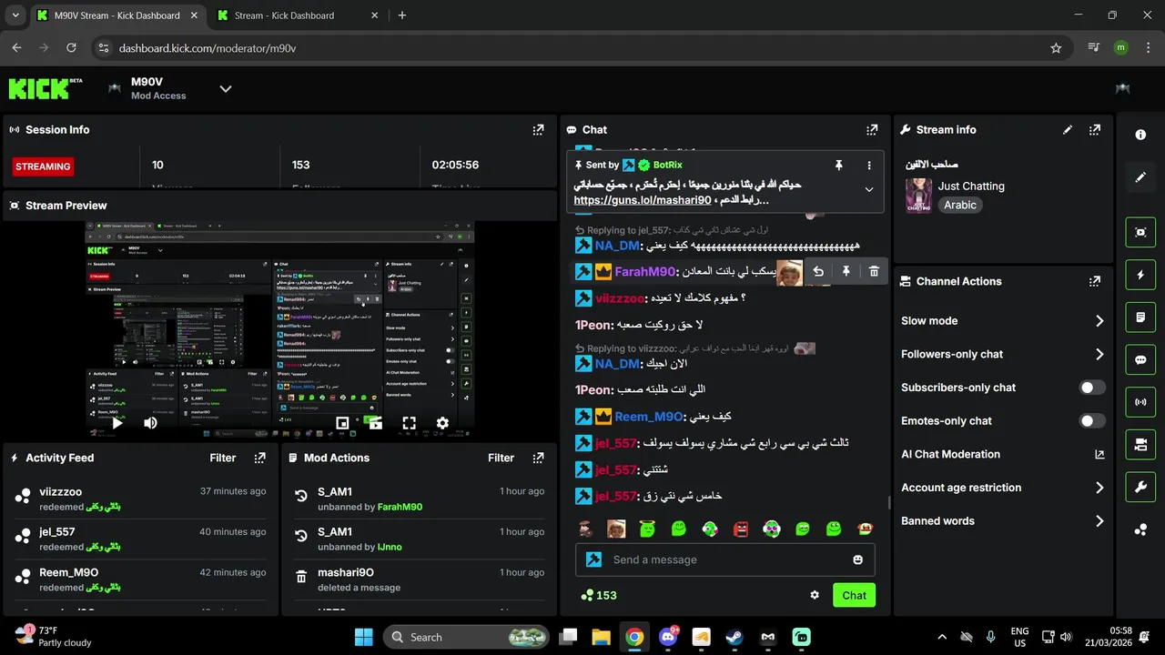
Task: Pop out the Channel Actions panel
Action: [1095, 282]
